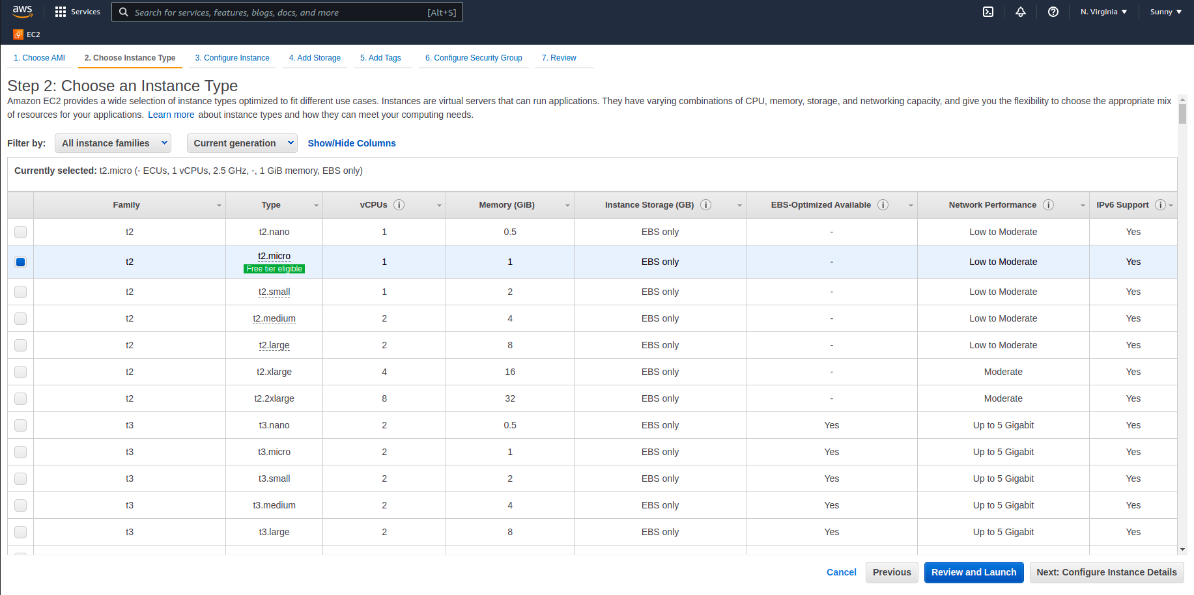Check the t3.micro row checkbox

click(x=20, y=452)
